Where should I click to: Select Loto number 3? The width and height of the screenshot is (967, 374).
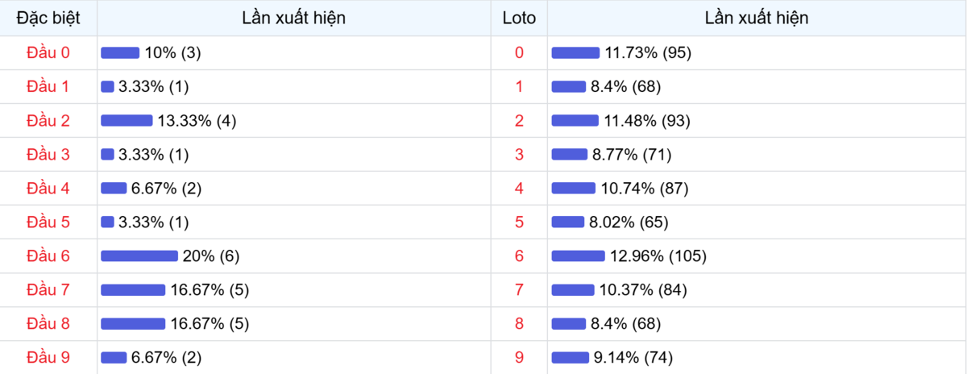(x=519, y=154)
